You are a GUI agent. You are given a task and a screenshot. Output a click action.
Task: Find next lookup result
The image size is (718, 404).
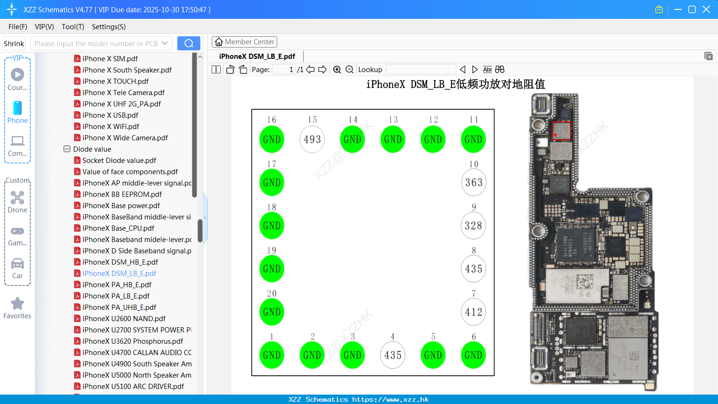click(475, 69)
